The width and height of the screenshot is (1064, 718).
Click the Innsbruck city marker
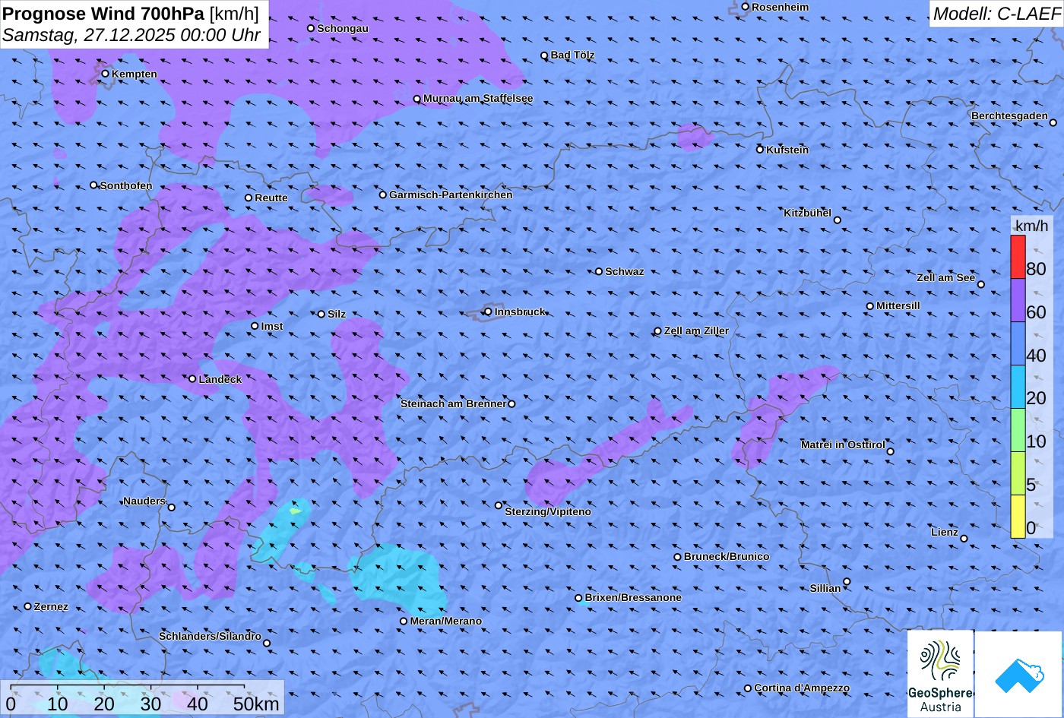click(488, 312)
